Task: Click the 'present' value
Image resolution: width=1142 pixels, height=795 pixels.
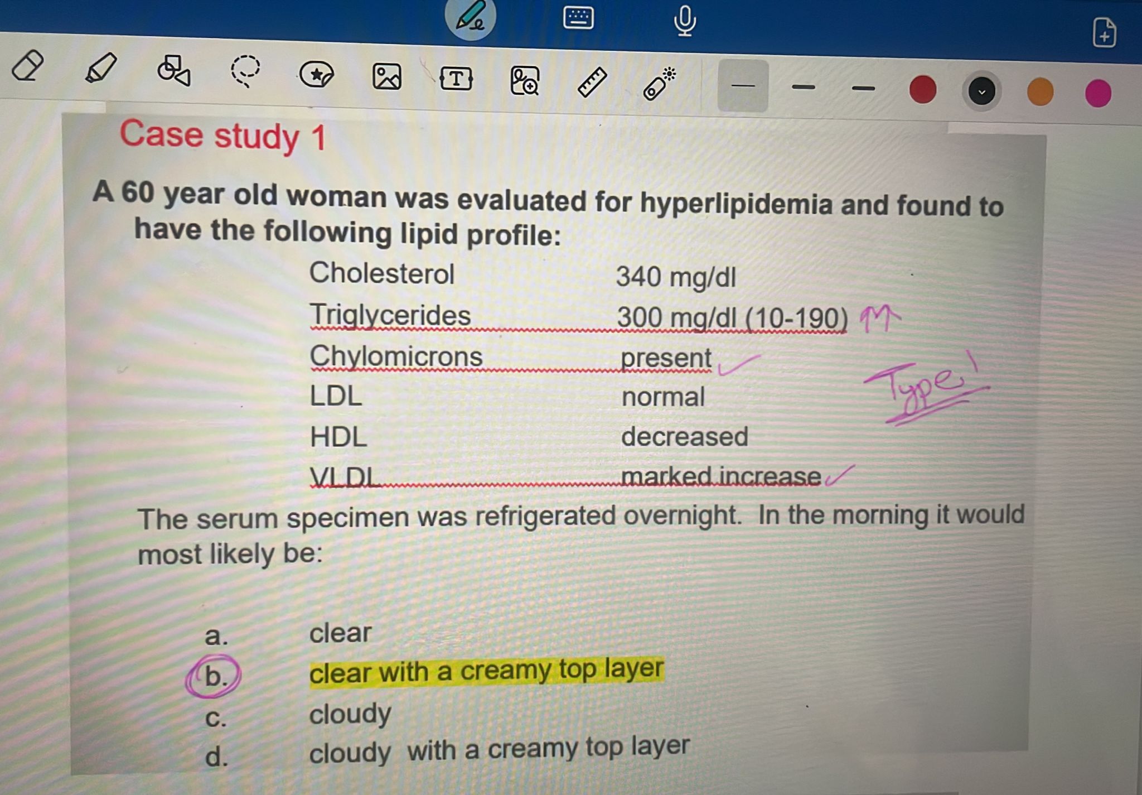Action: click(666, 358)
